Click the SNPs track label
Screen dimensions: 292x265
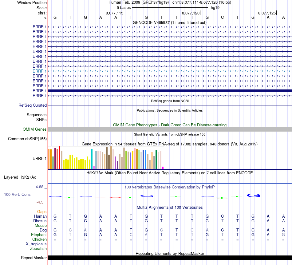[x=41, y=120]
